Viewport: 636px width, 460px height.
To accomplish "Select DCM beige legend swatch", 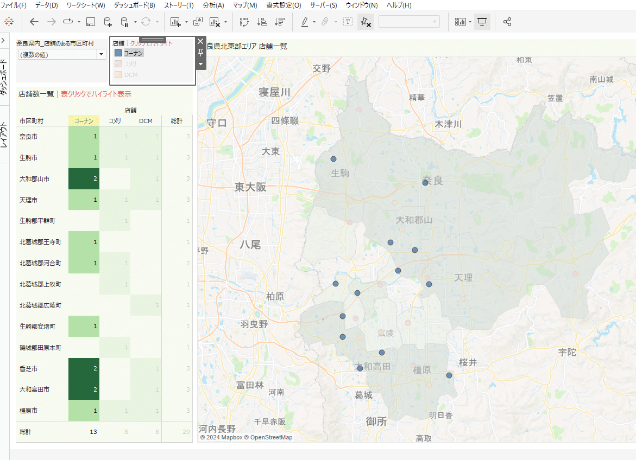I will point(118,74).
